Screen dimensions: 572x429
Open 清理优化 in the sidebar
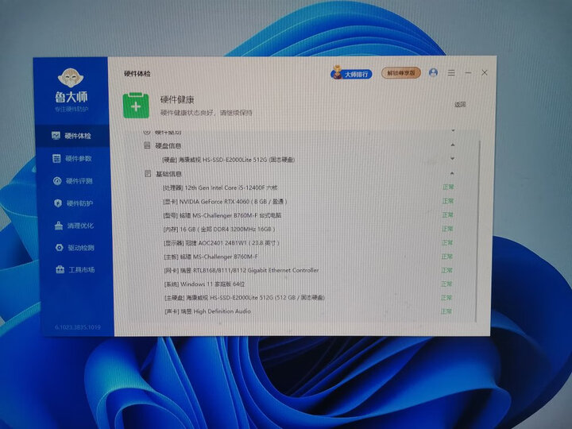[75, 226]
